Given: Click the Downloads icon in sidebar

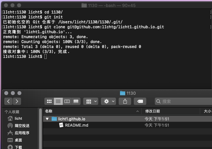Looking at the screenshot, I should coord(10,147).
